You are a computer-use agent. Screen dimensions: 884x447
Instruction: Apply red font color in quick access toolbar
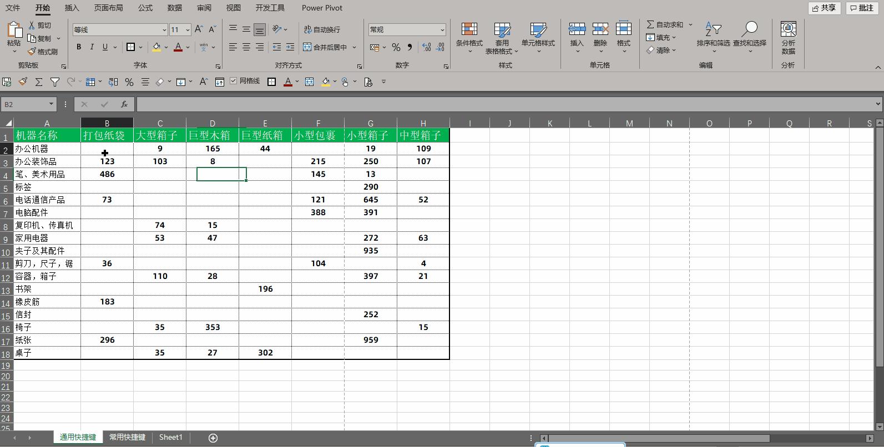[288, 82]
